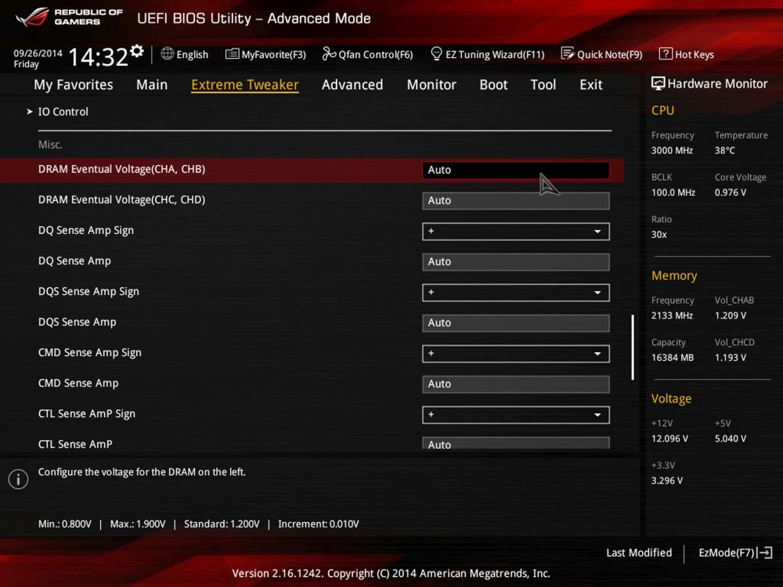Select the CMD Sense Amp Sign label

(x=89, y=353)
